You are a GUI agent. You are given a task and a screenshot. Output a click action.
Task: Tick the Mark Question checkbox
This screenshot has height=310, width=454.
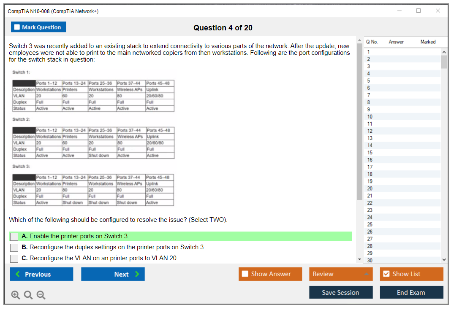pyautogui.click(x=17, y=27)
